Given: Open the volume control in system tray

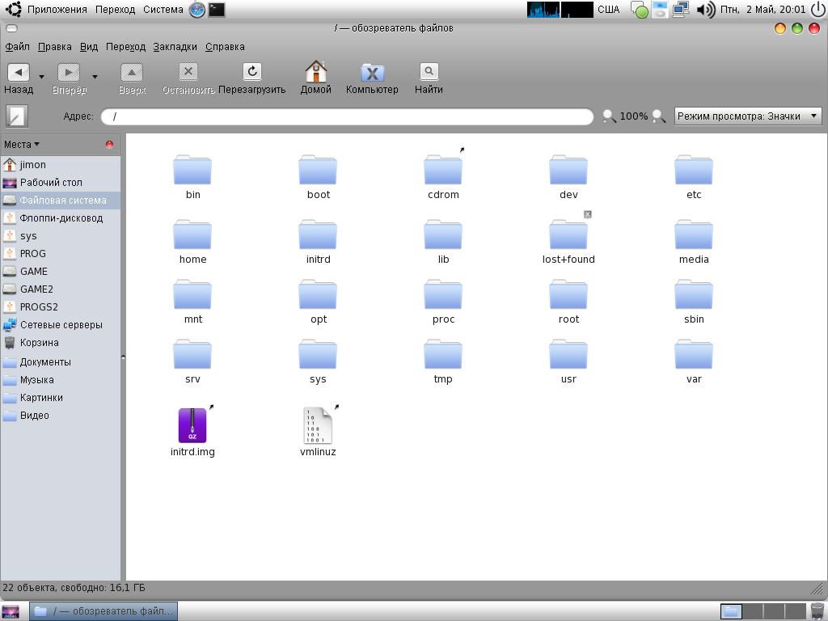Looking at the screenshot, I should tap(705, 10).
